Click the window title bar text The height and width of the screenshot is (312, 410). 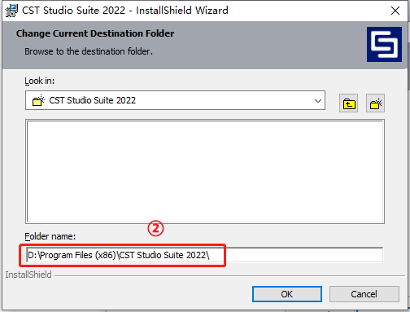(x=125, y=11)
